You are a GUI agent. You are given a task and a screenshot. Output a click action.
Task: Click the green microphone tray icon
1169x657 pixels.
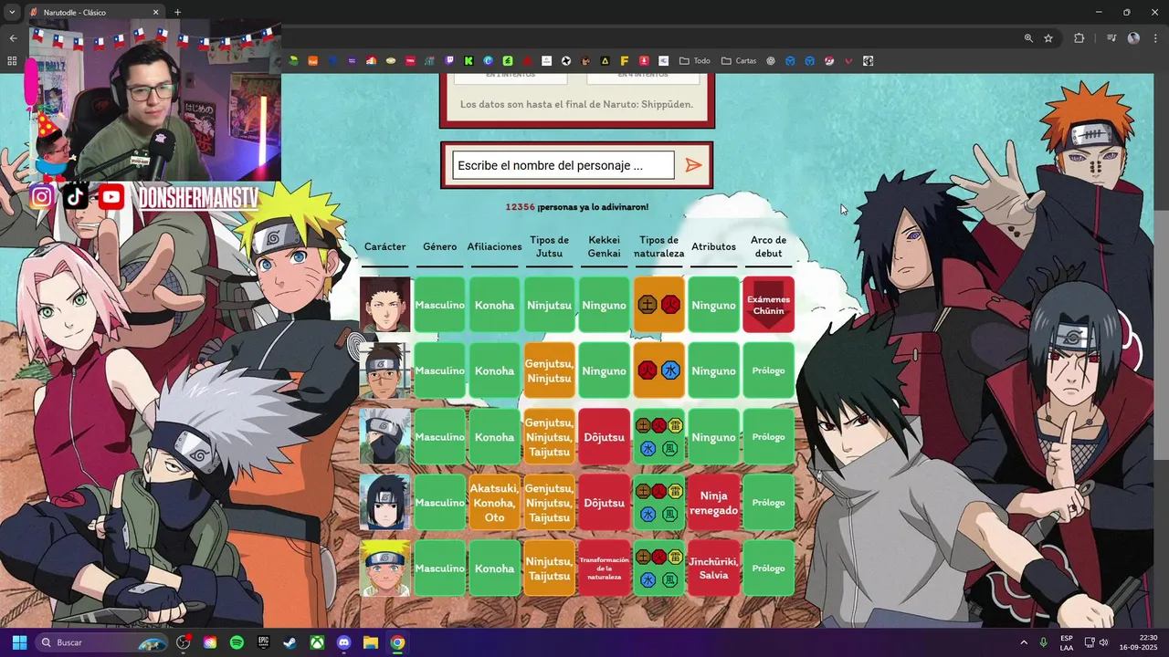(1044, 642)
